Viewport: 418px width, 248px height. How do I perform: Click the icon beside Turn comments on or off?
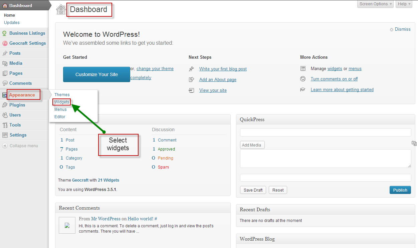[303, 79]
